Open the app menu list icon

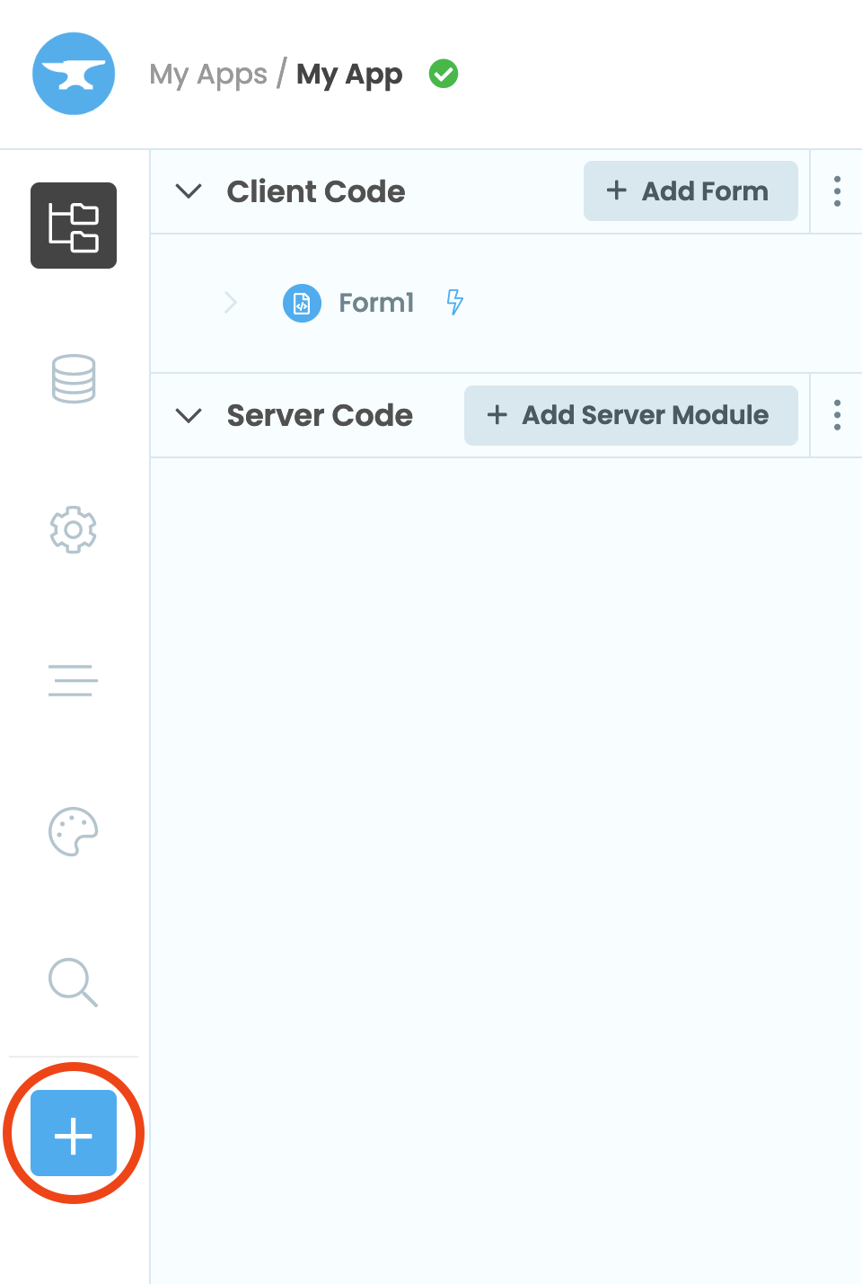(x=73, y=680)
